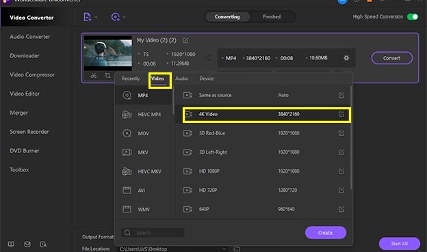Select the Video format tab
The width and height of the screenshot is (427, 252).
[x=157, y=79]
